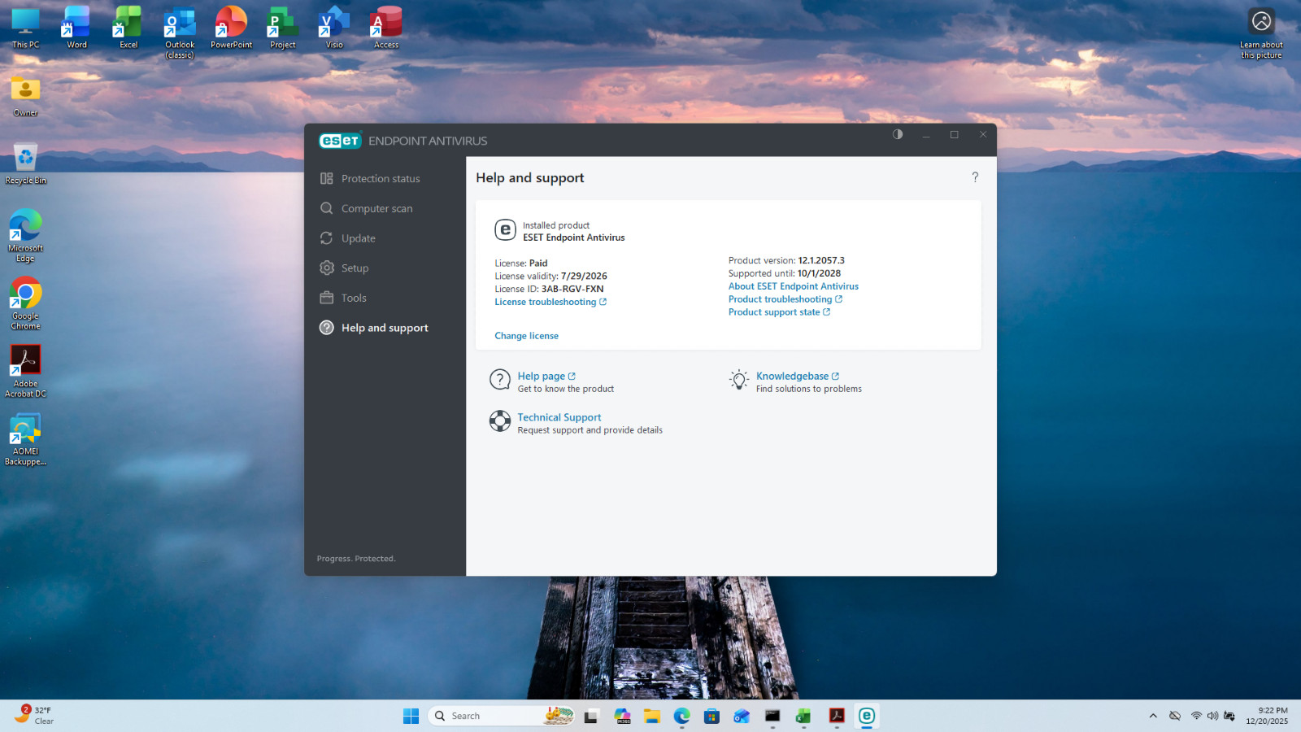The height and width of the screenshot is (732, 1301).
Task: Open the Product support state link
Action: click(779, 312)
